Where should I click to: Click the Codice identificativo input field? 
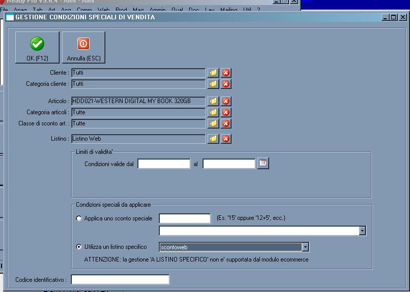coord(120,280)
